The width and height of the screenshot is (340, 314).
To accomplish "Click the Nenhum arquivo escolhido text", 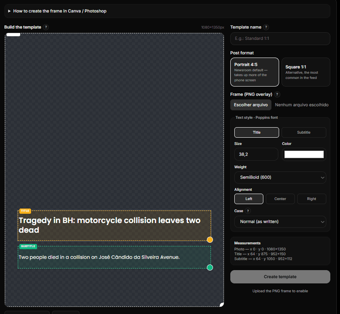I will point(302,105).
